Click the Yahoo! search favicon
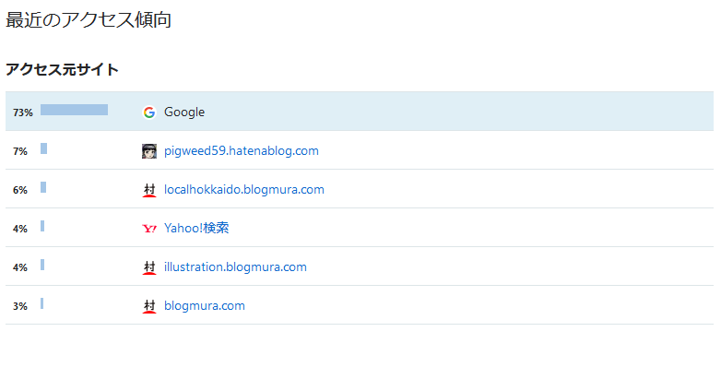The height and width of the screenshot is (367, 721). (149, 229)
